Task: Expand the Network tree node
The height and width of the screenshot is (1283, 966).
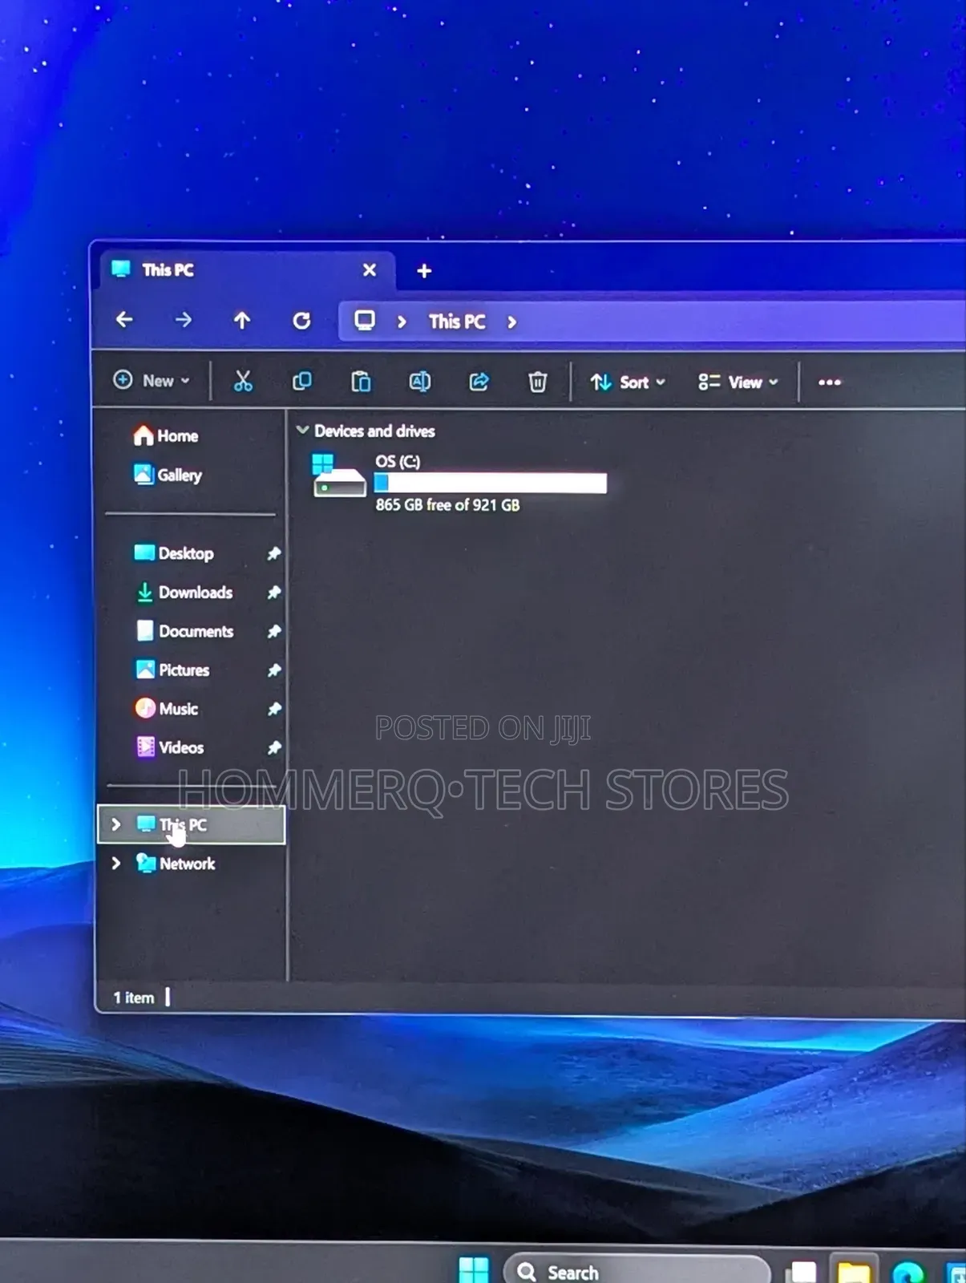Action: pyautogui.click(x=116, y=863)
